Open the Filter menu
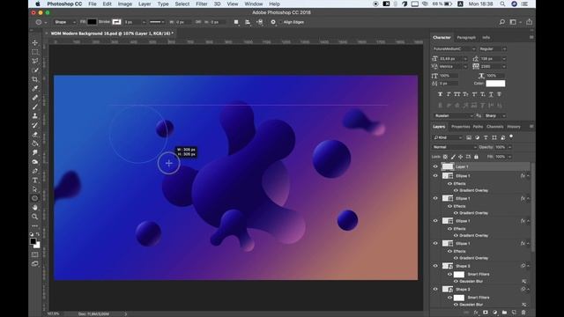This screenshot has width=564, height=317. point(202,4)
